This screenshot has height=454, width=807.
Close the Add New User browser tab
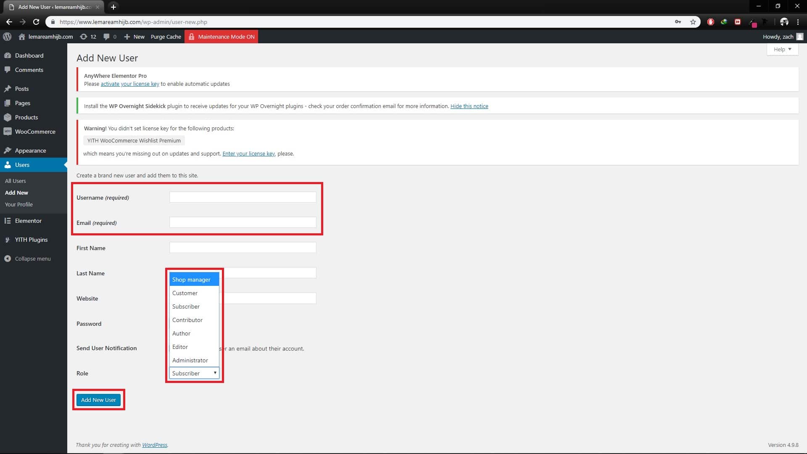click(98, 7)
